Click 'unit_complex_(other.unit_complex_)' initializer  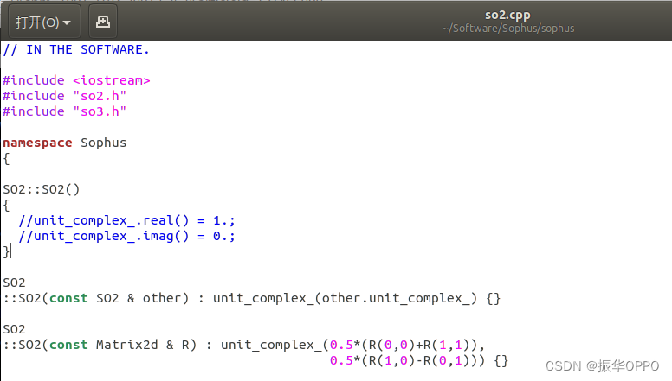pos(345,298)
